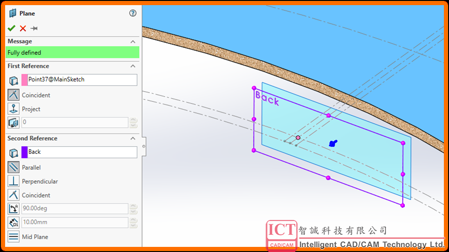This screenshot has width=449, height=252.
Task: Click the 90.00deg angle field
Action: (x=74, y=208)
